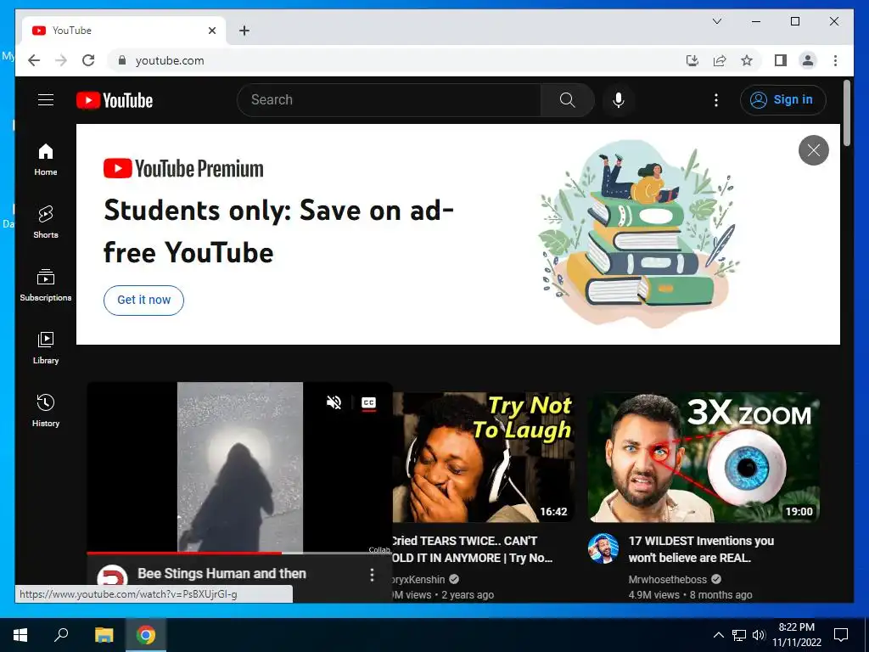Open the browser side panel

781,60
